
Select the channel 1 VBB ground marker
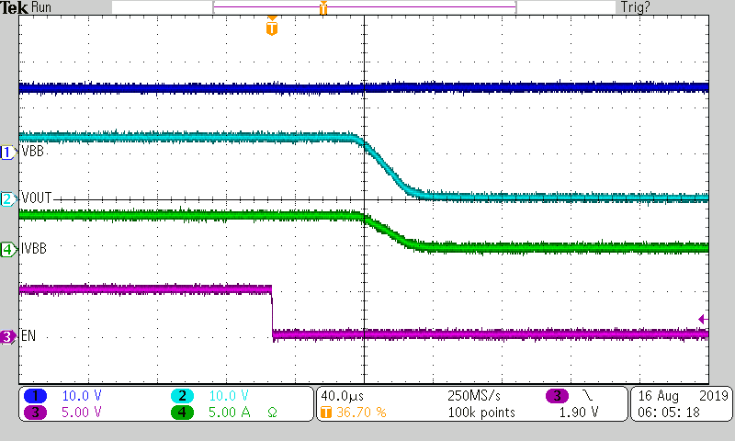[8, 153]
